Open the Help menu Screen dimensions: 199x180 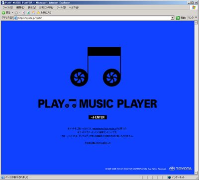pos(74,7)
